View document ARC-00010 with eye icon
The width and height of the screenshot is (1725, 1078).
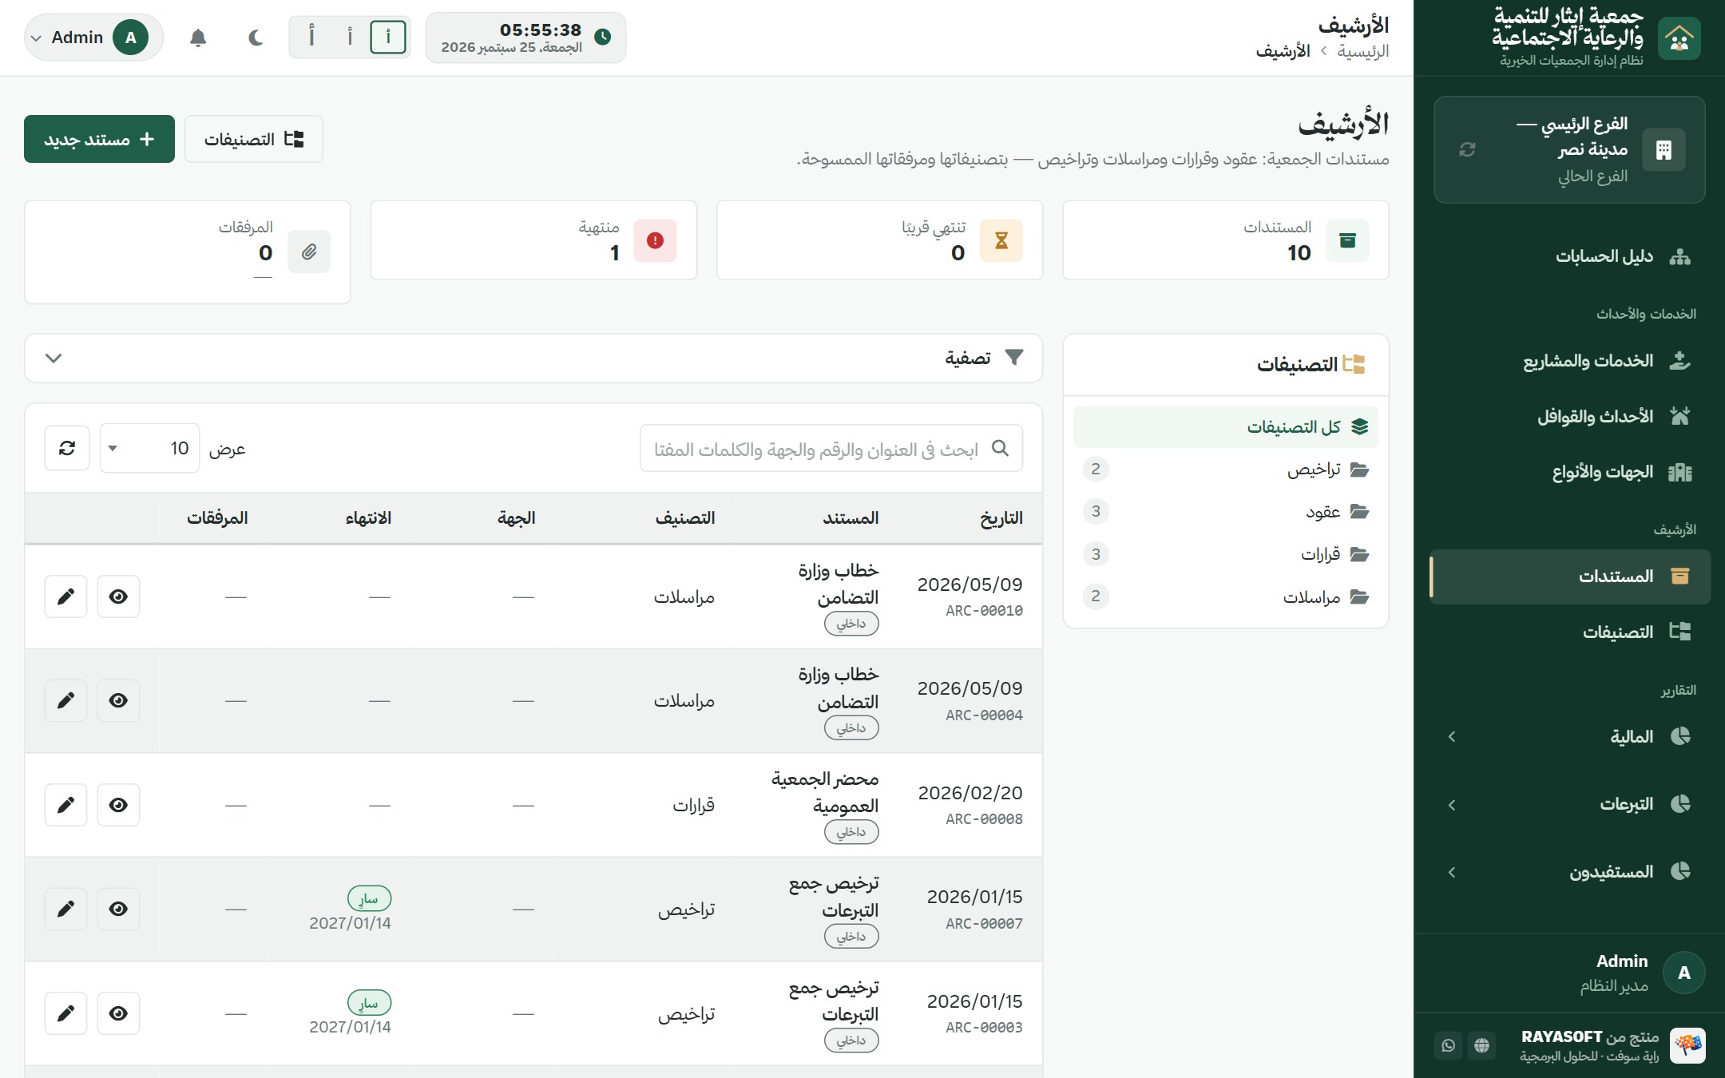pyautogui.click(x=118, y=596)
